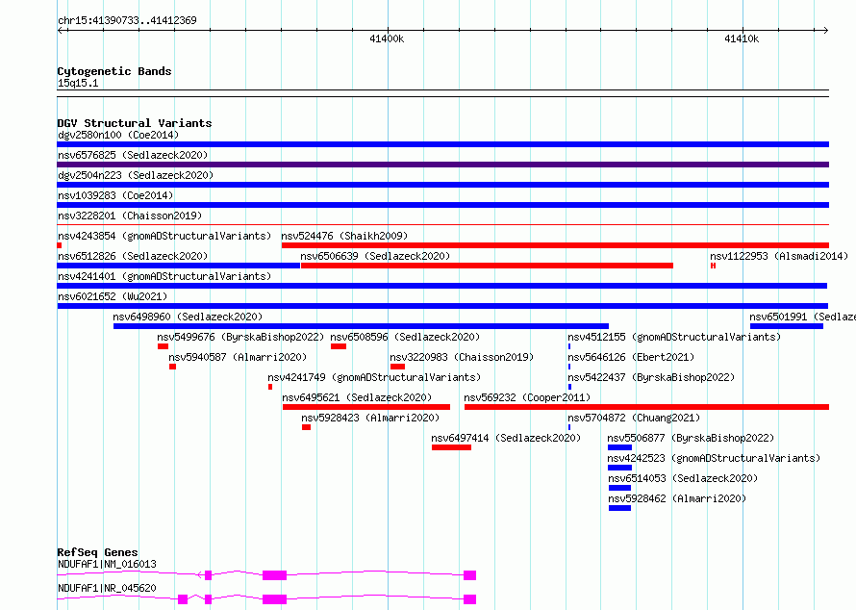The width and height of the screenshot is (856, 610).
Task: Click the red nsv6497414 variant bar
Action: pyautogui.click(x=451, y=447)
